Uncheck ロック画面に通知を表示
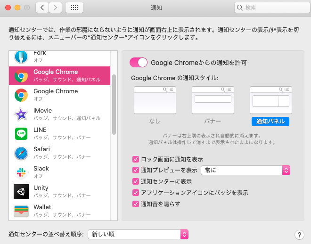Screen dimensions: 311x244 [136, 159]
